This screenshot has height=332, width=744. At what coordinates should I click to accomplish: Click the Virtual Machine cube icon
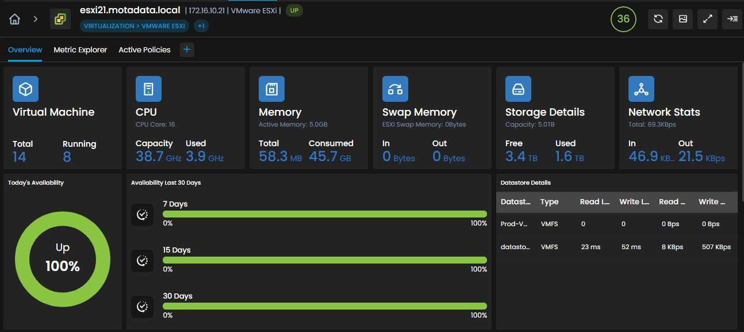(25, 89)
